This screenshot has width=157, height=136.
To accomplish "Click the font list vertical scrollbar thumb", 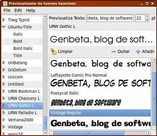I will [x=45, y=123].
